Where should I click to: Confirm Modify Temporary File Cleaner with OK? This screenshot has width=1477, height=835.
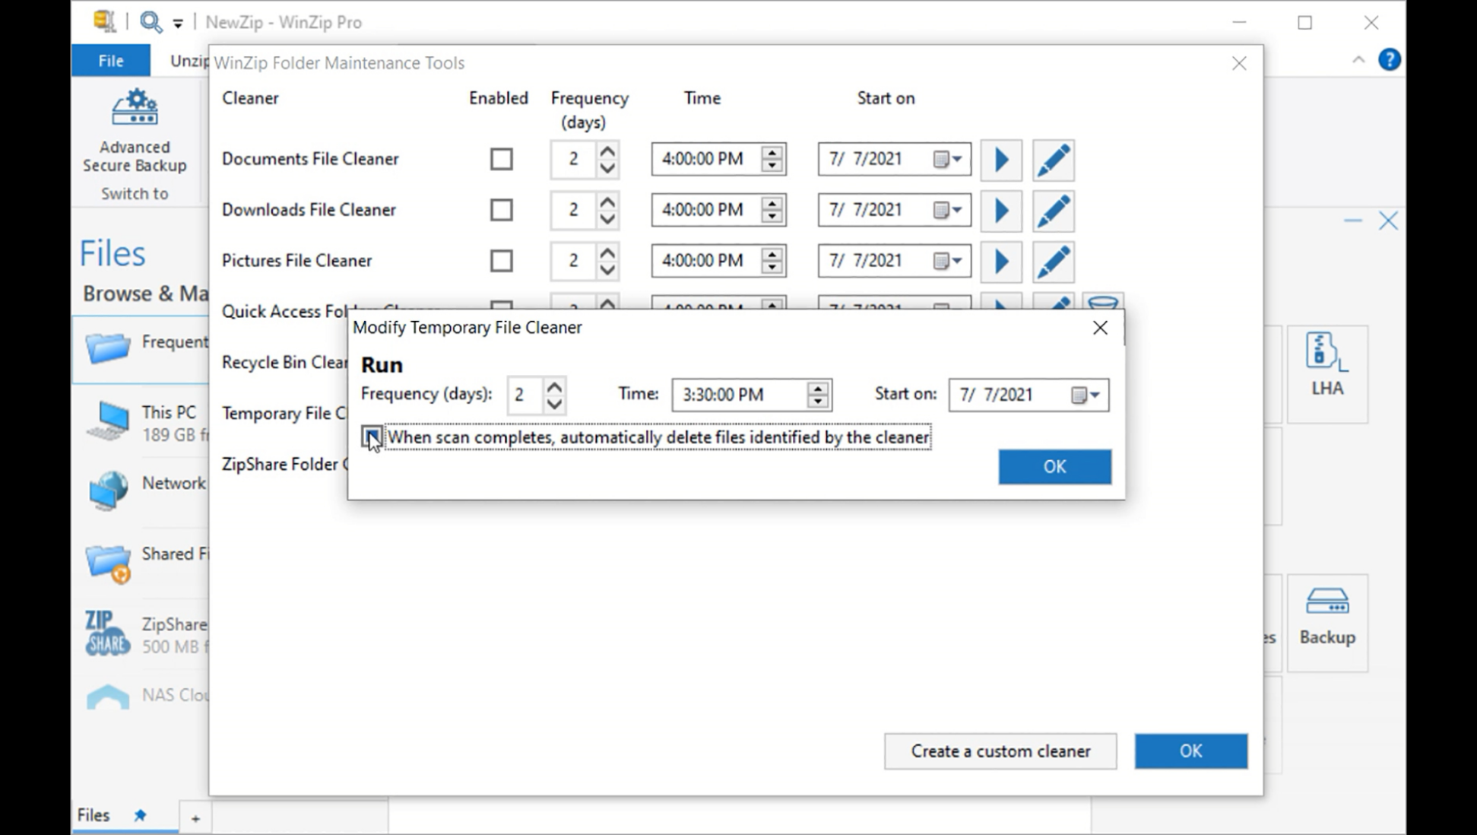[1054, 467]
